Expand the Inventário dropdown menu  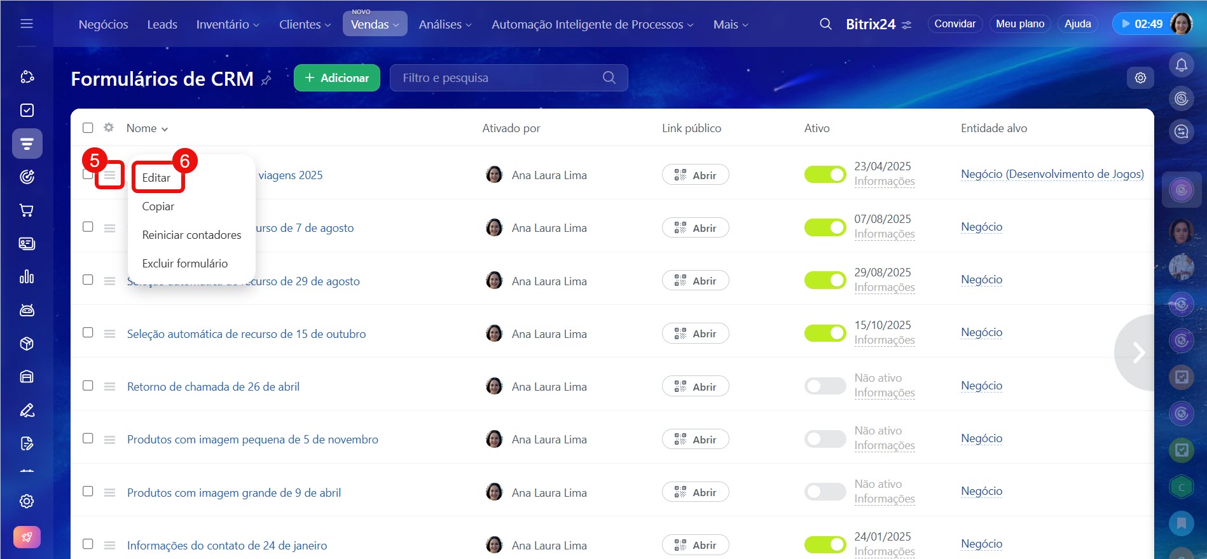227,24
